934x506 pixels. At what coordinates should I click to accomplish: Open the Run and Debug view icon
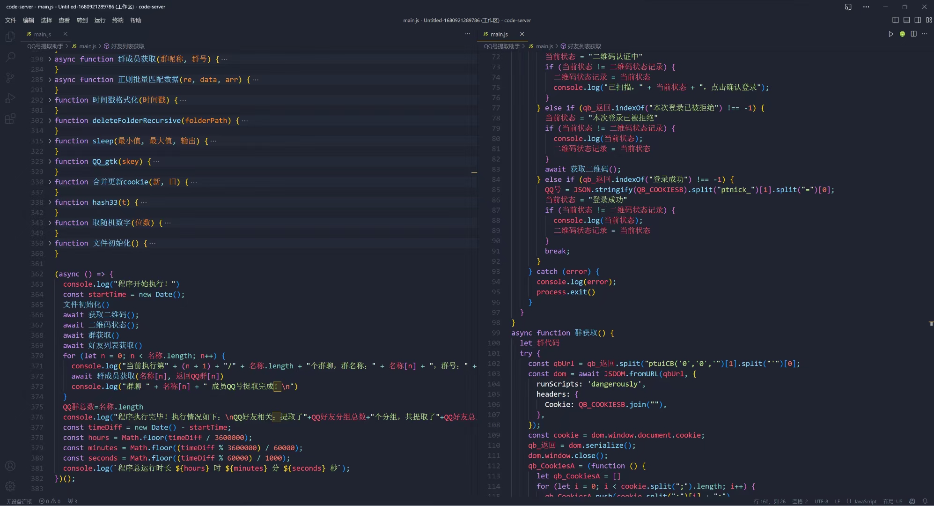tap(10, 98)
